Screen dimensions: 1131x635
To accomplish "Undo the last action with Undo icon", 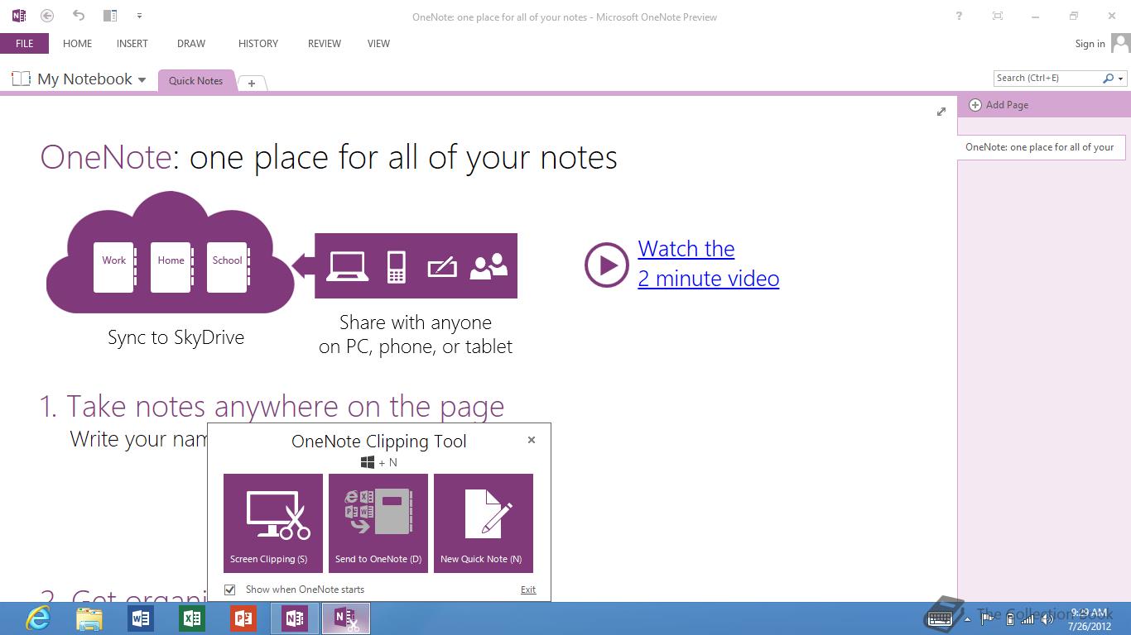I will pyautogui.click(x=79, y=15).
